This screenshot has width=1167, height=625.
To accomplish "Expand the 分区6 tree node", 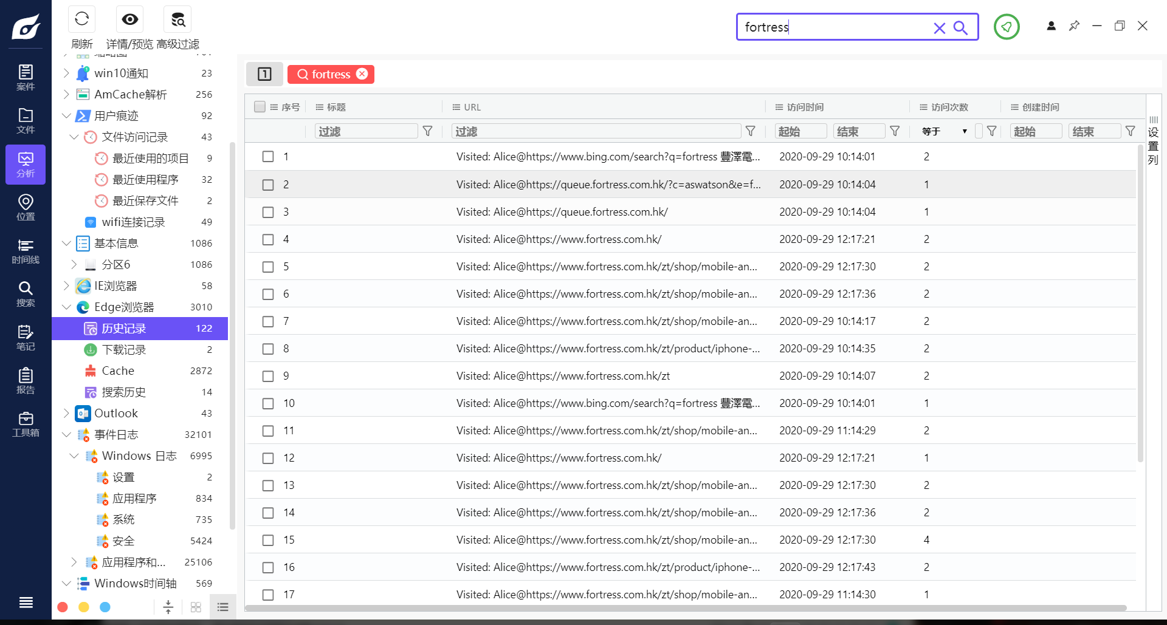I will pos(74,264).
